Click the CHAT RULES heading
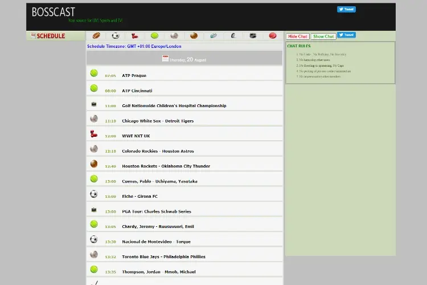Image resolution: width=427 pixels, height=285 pixels. click(x=299, y=46)
